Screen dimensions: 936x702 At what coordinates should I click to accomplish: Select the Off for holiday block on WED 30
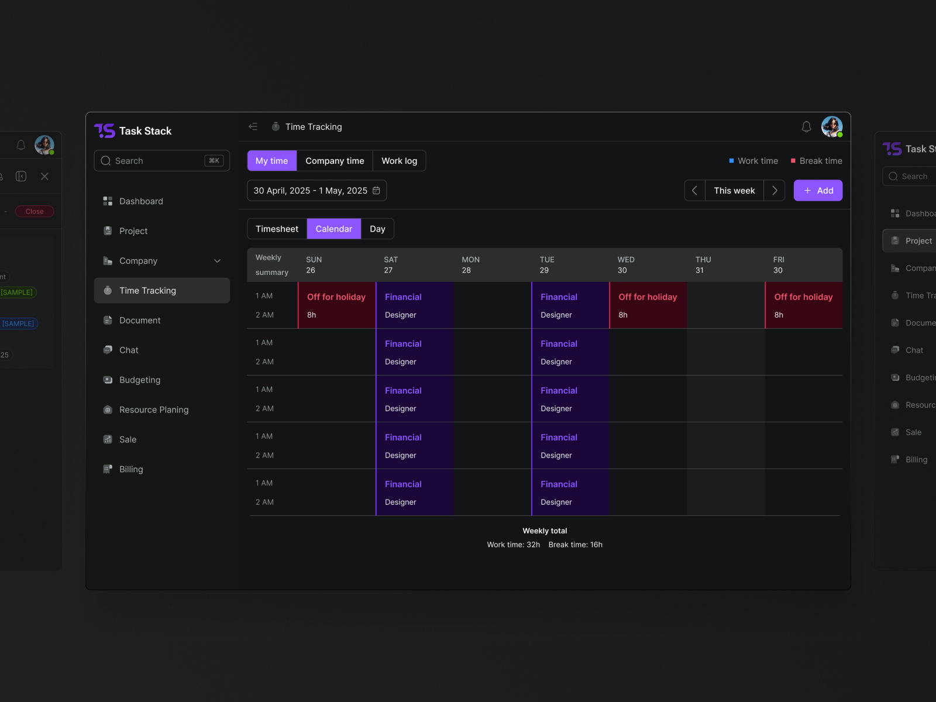[648, 305]
